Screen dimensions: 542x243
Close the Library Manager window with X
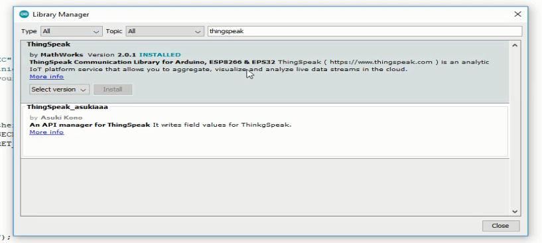click(x=517, y=14)
